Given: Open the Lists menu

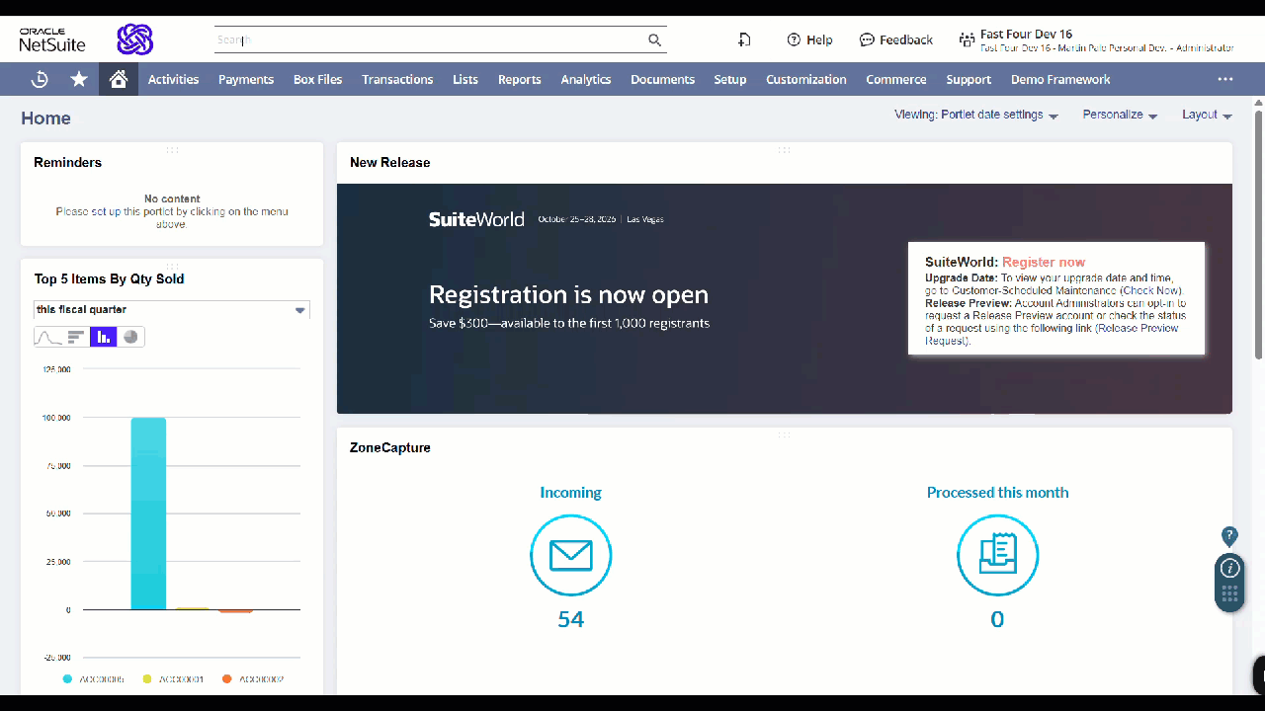Looking at the screenshot, I should (465, 79).
